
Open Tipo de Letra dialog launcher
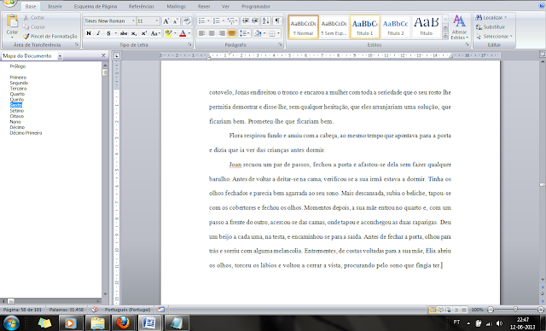(x=189, y=44)
